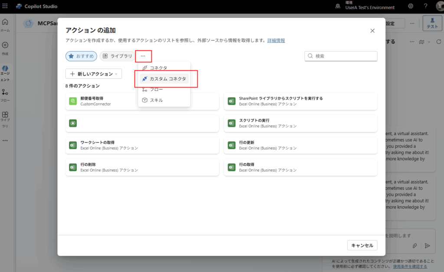
Task: Open the app launcher grid
Action: tap(5, 6)
